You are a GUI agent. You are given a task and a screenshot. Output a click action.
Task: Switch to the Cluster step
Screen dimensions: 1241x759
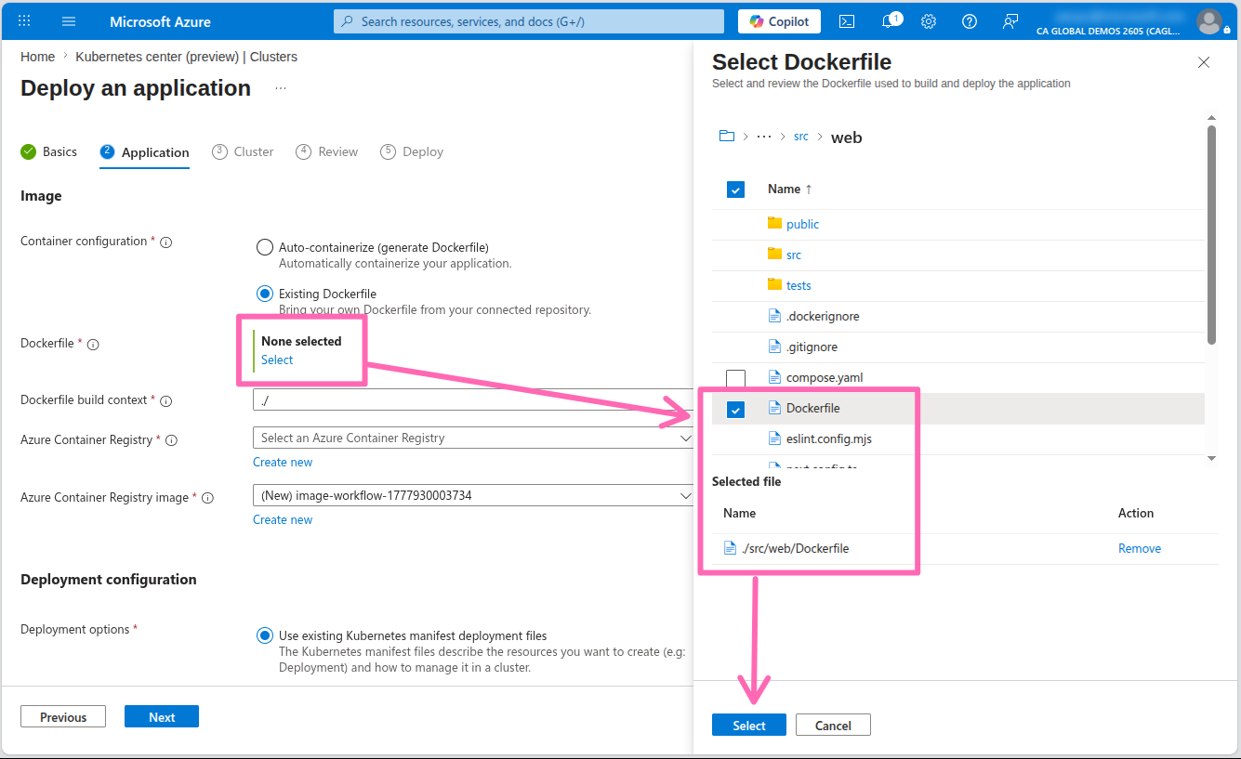click(243, 151)
